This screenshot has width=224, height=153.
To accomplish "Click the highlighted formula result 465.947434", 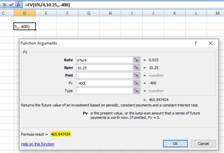I will click(x=60, y=134).
